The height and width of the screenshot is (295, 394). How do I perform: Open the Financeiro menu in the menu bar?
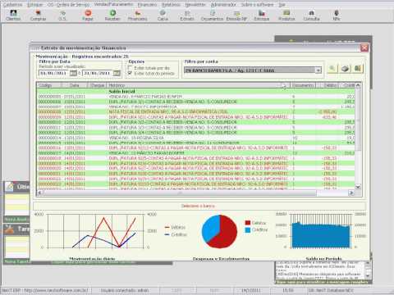[x=147, y=5]
